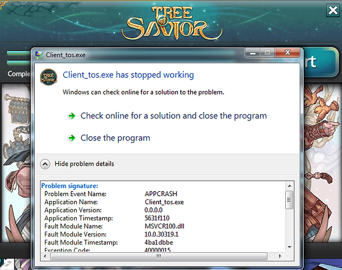Click the vertical scrollbar thumb in problem details

290,200
